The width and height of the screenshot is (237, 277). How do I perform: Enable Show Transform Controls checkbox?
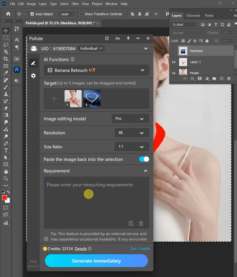point(81,14)
